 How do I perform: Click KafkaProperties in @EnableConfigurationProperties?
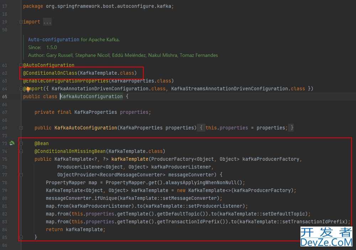click(132, 81)
